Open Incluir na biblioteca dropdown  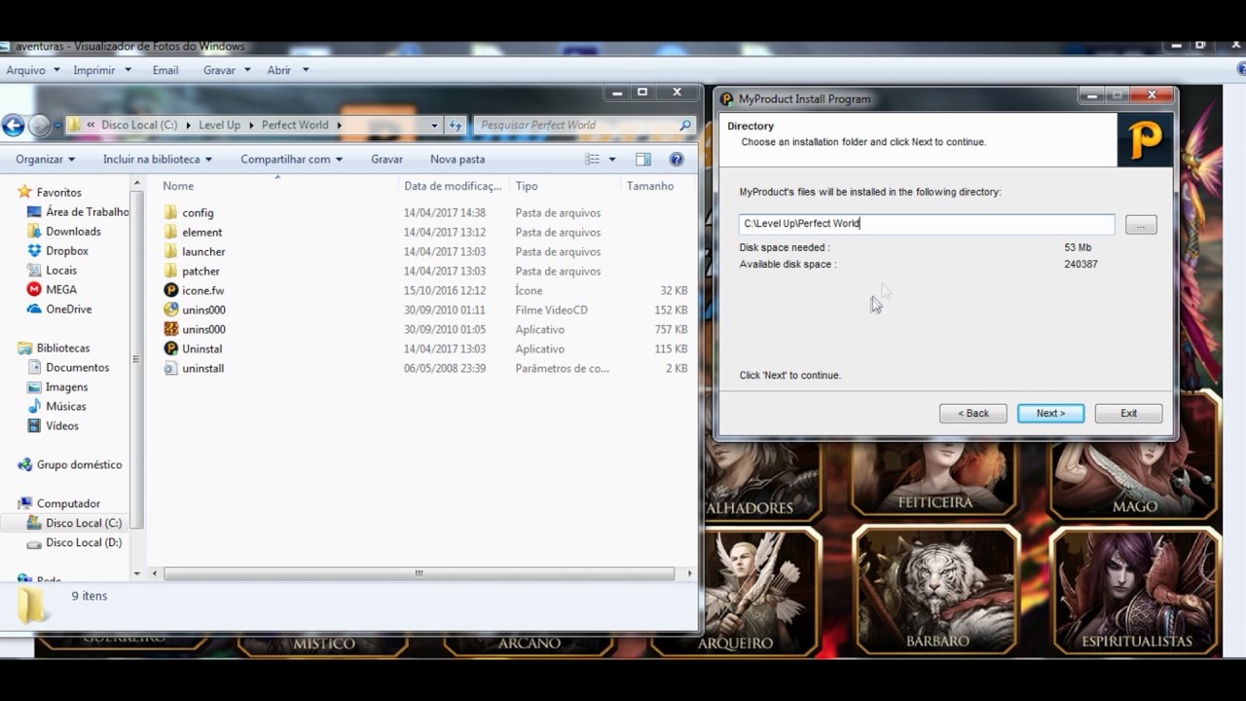pos(157,159)
